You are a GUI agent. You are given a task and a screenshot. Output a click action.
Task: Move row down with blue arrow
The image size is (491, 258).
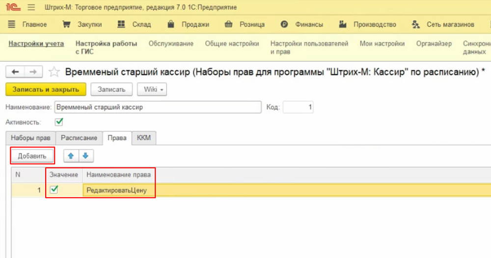[x=85, y=156]
